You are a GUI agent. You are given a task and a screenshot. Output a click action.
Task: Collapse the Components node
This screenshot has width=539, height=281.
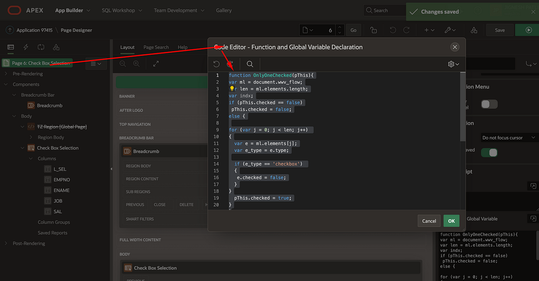pos(6,84)
